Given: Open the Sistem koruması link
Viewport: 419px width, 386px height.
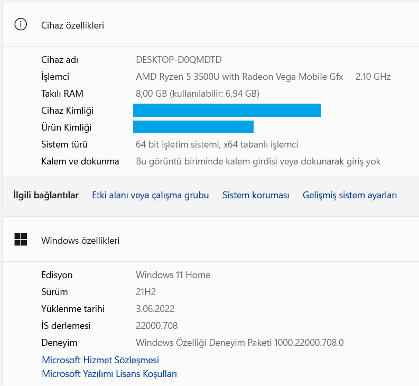Looking at the screenshot, I should 256,195.
